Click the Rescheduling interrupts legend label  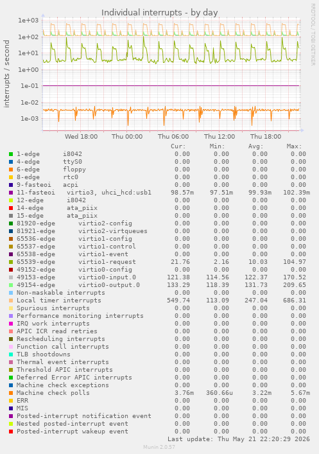coord(61,339)
